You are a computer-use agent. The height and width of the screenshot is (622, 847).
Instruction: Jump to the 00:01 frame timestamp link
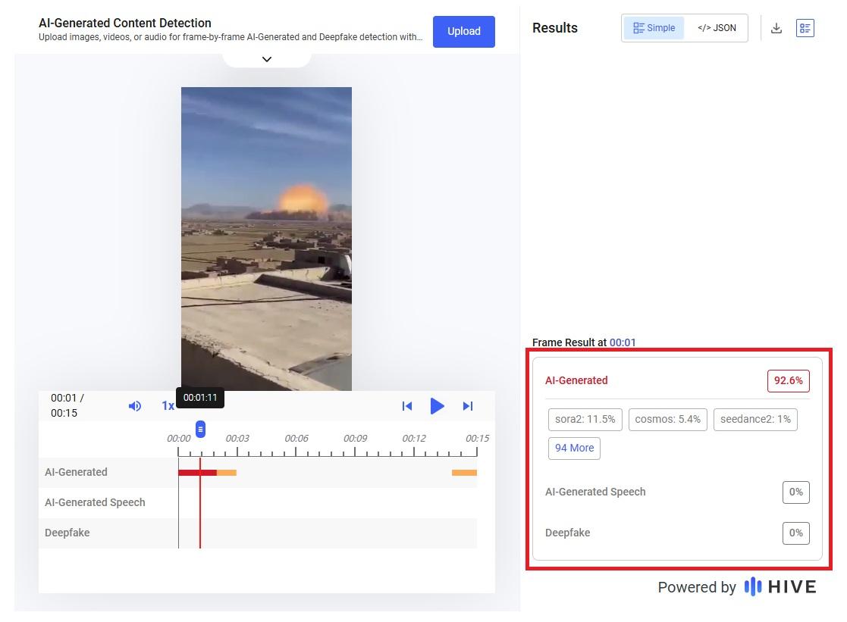623,342
